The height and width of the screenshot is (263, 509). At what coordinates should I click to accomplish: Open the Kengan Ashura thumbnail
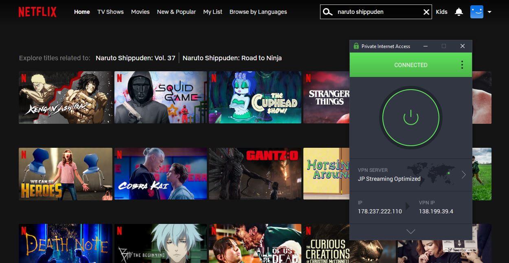click(65, 97)
